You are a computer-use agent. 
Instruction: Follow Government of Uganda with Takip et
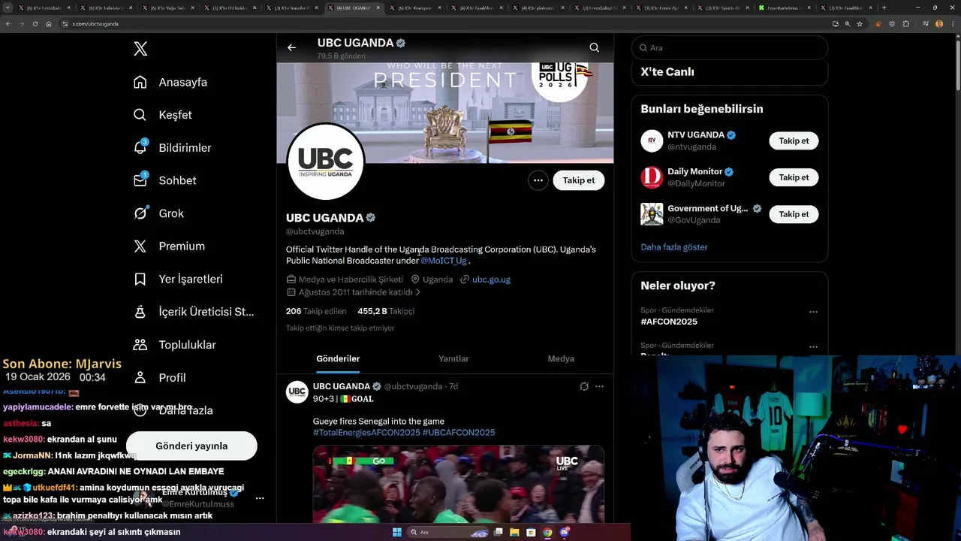point(794,214)
